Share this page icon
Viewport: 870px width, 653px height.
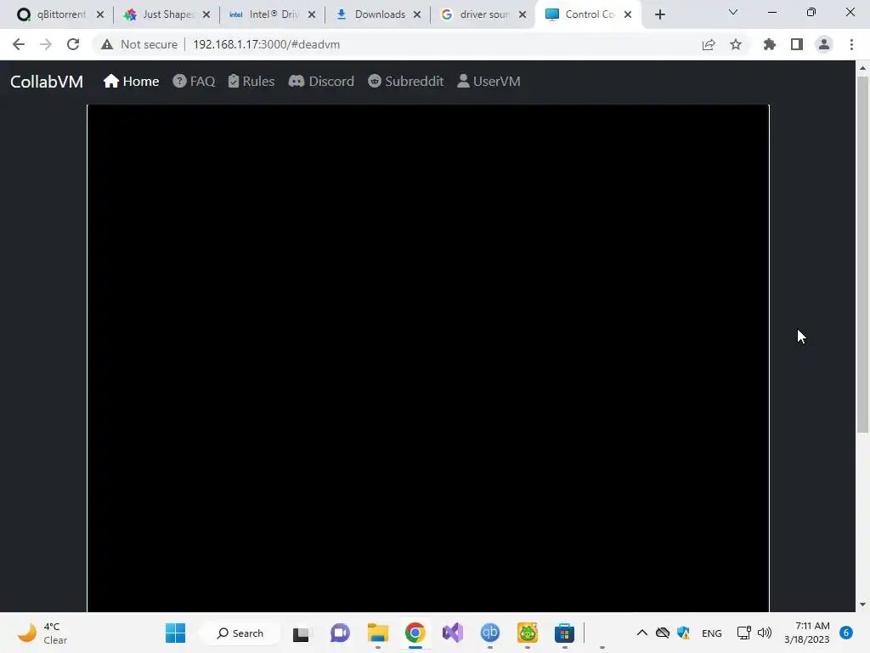[709, 44]
